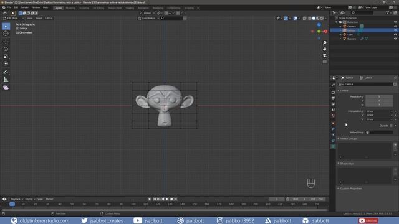This screenshot has width=399, height=224.
Task: Click the viewport zoom magnifier icon
Action: coord(324,43)
